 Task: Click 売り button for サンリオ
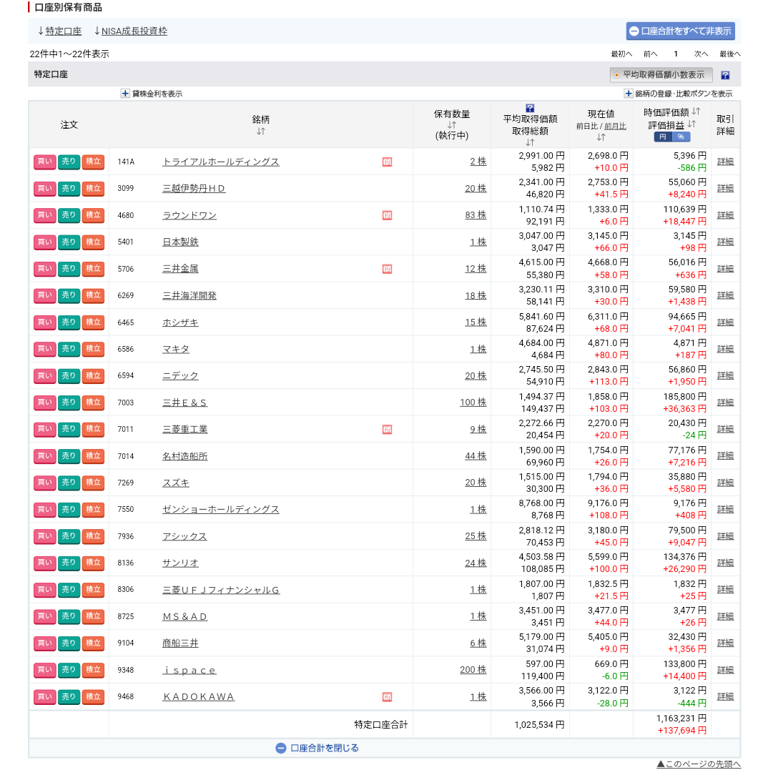(69, 562)
